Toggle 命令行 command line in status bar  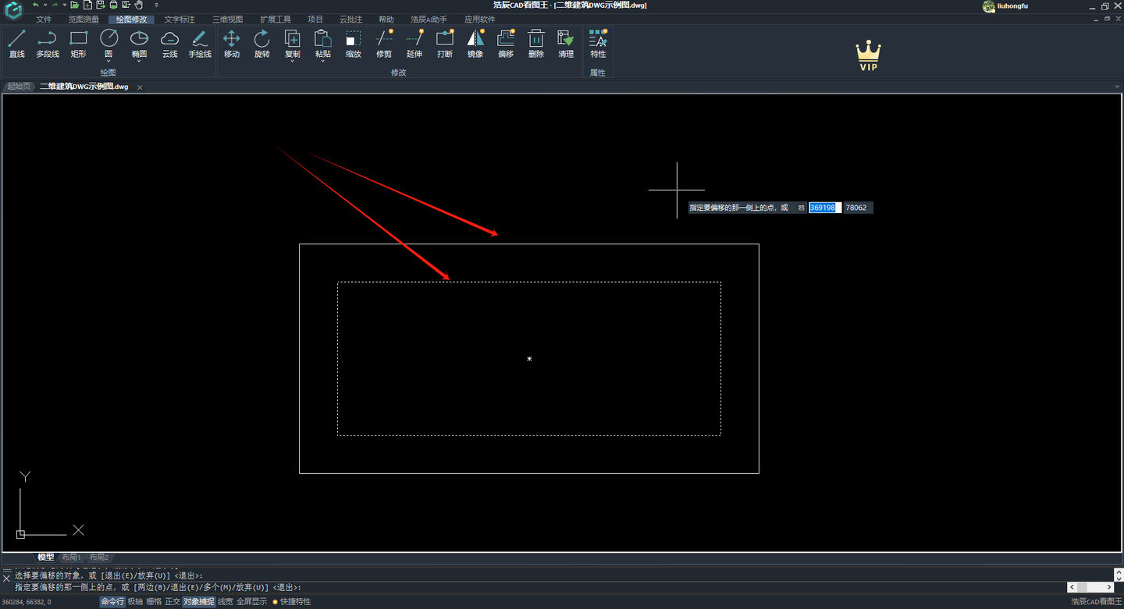pos(112,602)
